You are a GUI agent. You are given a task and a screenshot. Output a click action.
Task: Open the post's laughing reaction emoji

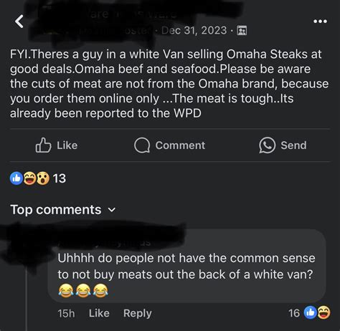[29, 178]
